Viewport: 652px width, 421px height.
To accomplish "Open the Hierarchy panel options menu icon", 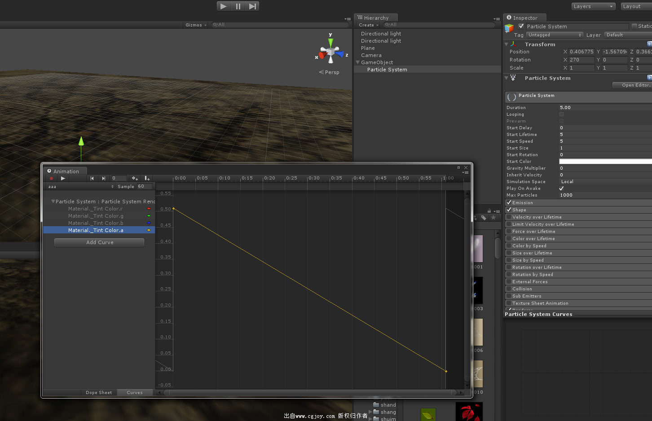I will pyautogui.click(x=497, y=19).
